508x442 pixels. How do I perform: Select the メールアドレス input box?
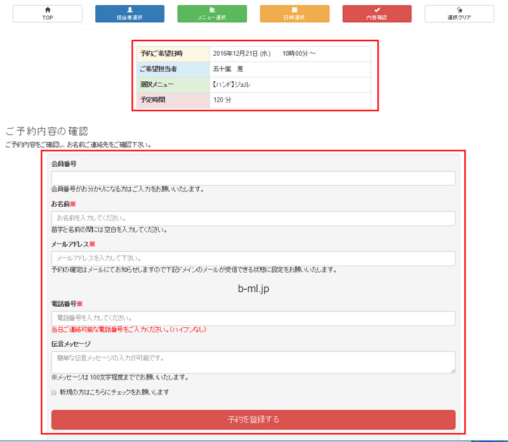(x=253, y=259)
